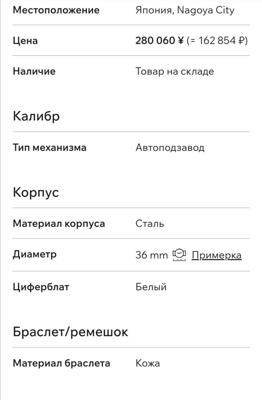Select the 280 060 ¥ price
This screenshot has height=400, width=262.
(x=160, y=41)
